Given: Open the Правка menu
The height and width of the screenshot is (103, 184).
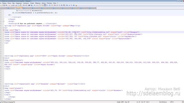Looking at the screenshot, I should point(4,3).
